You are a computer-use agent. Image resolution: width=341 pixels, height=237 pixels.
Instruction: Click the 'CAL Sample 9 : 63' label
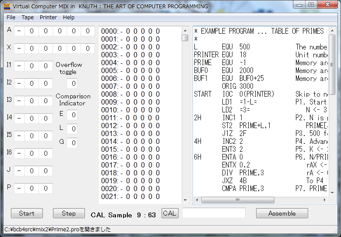click(x=123, y=215)
